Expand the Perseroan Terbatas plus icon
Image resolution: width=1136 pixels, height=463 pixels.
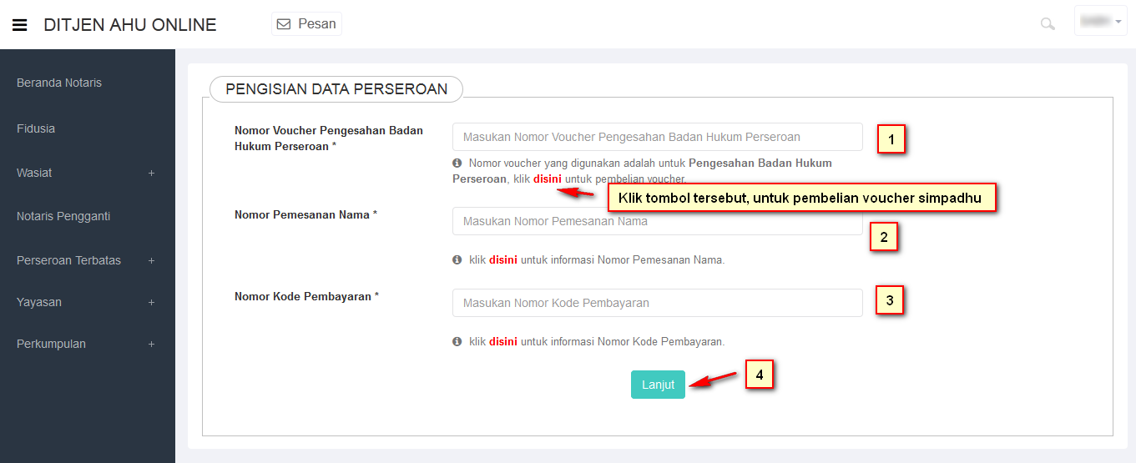151,261
